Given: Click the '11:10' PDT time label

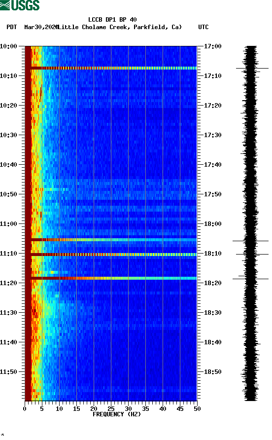Looking at the screenshot, I should coord(8,254).
